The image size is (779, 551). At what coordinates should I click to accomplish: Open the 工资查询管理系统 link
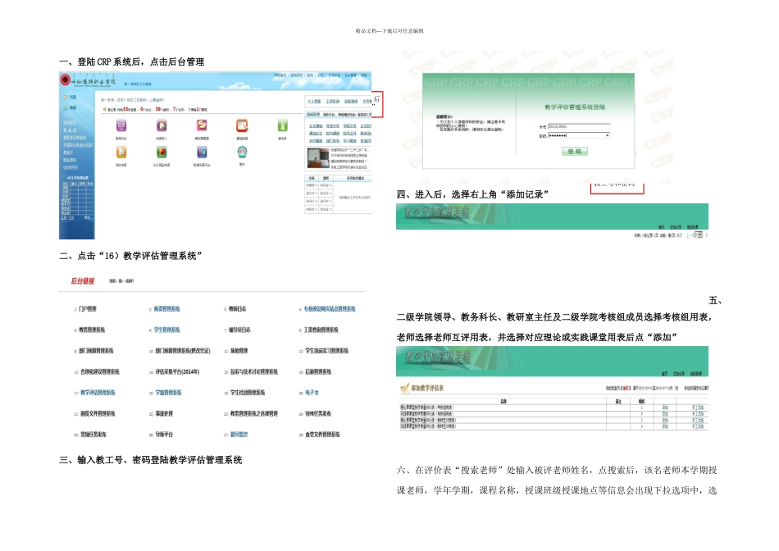click(321, 330)
